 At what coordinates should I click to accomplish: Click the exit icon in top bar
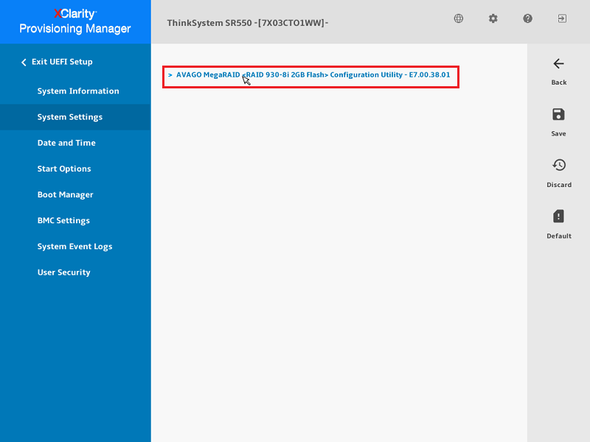[x=562, y=18]
